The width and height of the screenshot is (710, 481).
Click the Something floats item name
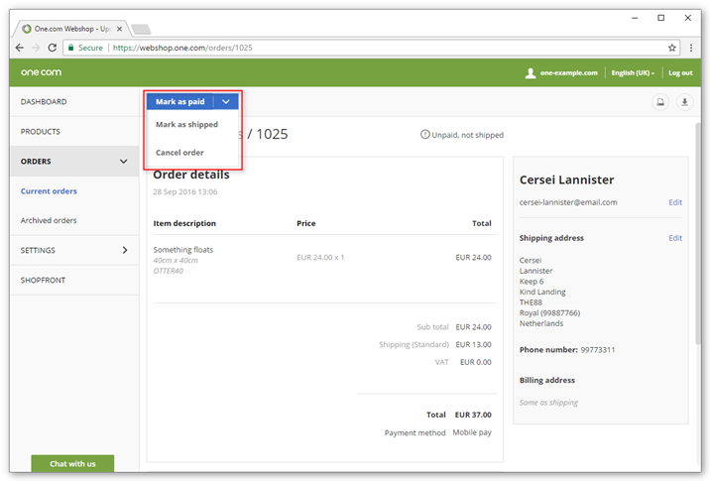pyautogui.click(x=182, y=250)
